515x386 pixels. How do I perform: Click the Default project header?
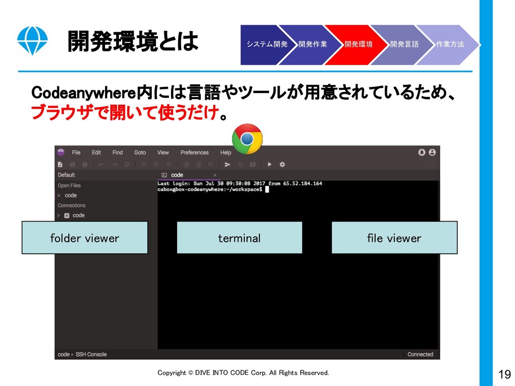click(66, 175)
